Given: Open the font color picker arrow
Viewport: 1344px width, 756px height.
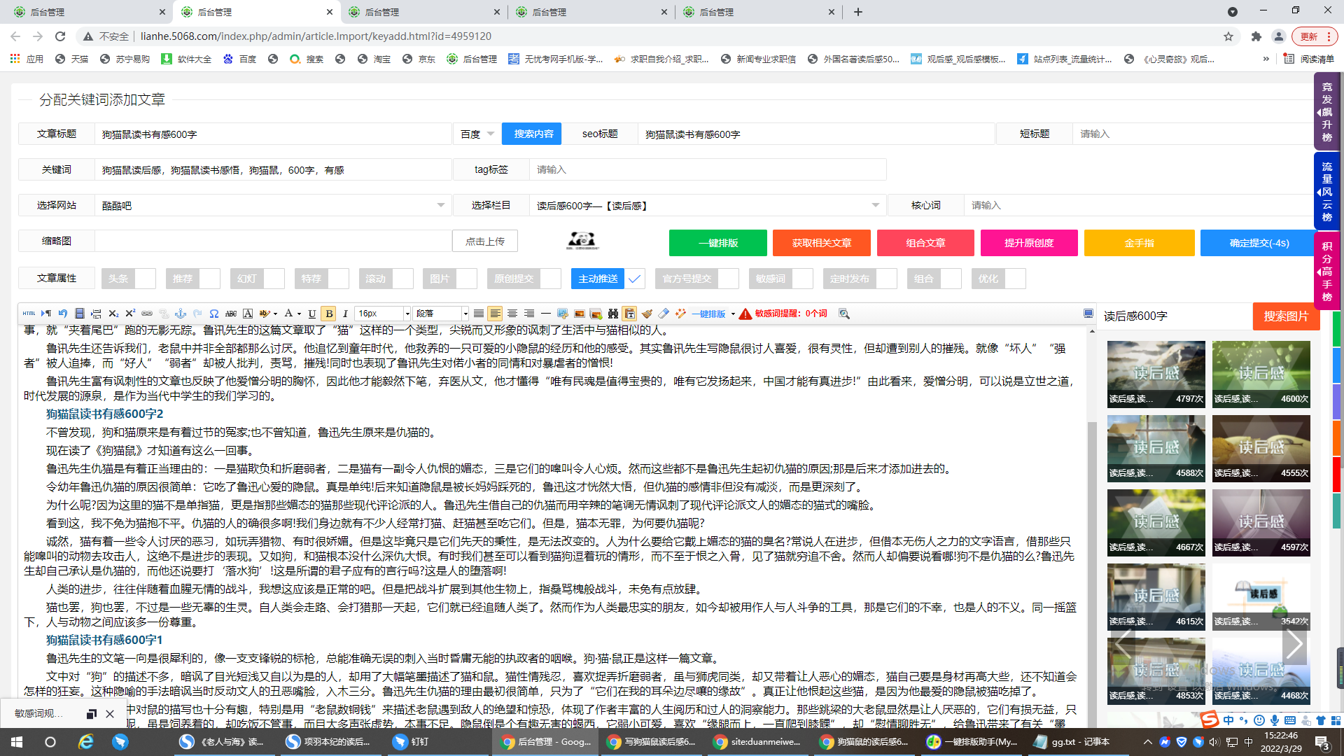Looking at the screenshot, I should tap(299, 314).
